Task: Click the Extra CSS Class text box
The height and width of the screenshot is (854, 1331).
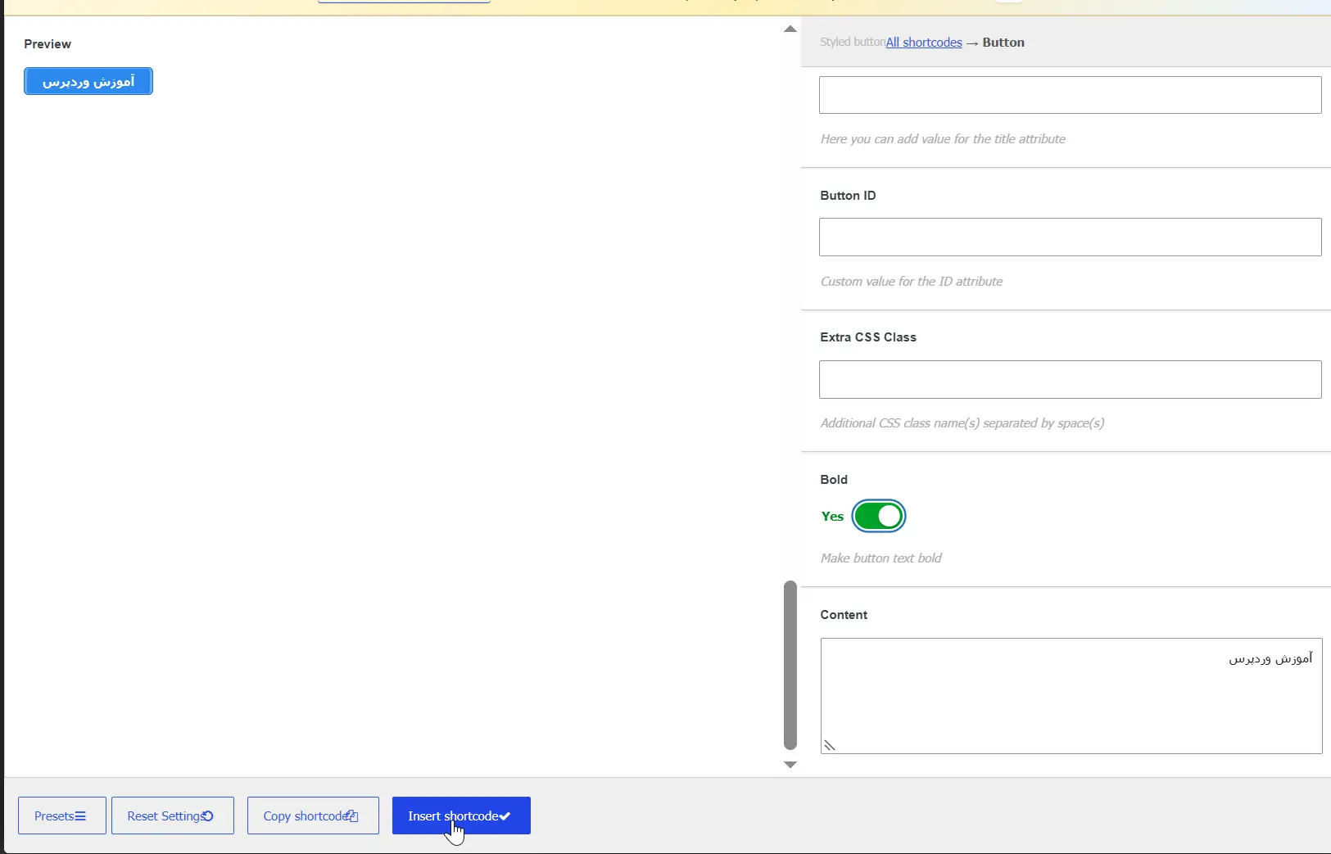Action: (x=1070, y=379)
